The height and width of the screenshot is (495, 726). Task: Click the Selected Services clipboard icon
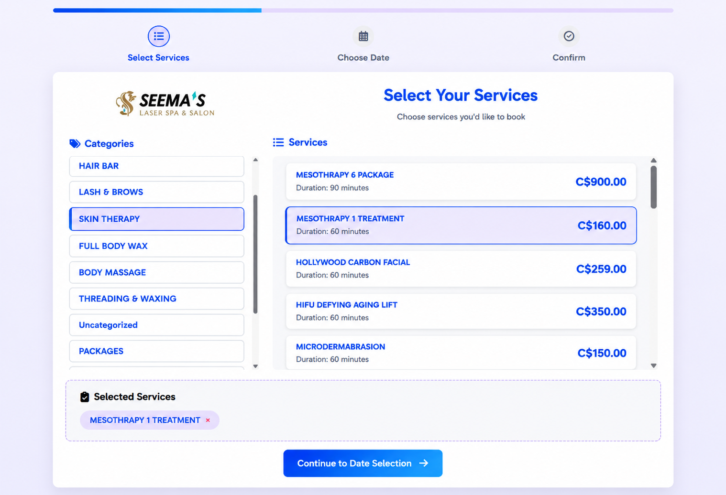point(85,397)
